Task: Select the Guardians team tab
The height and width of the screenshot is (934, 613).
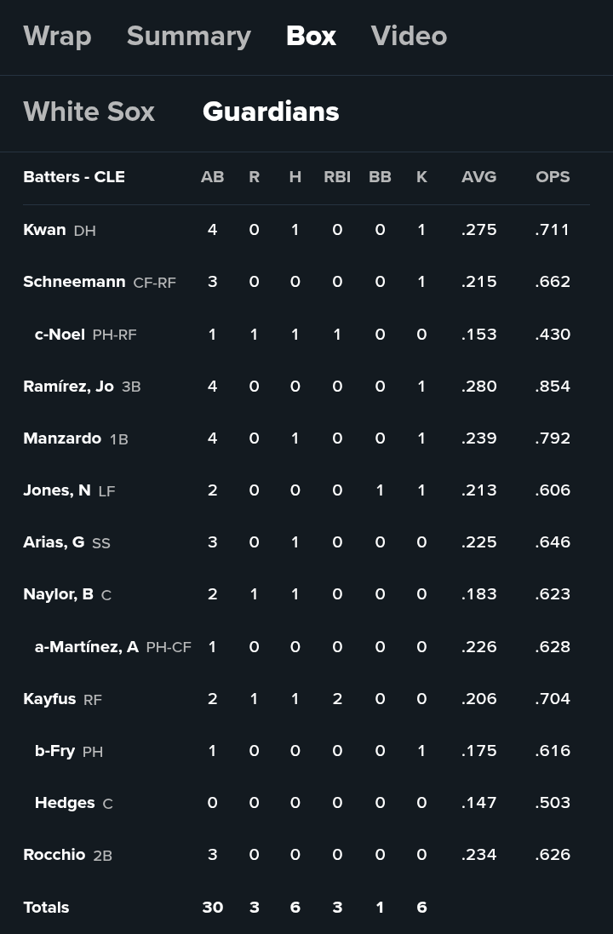Action: point(271,112)
